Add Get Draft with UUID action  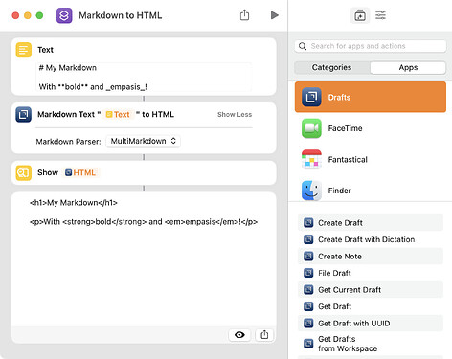(x=371, y=324)
